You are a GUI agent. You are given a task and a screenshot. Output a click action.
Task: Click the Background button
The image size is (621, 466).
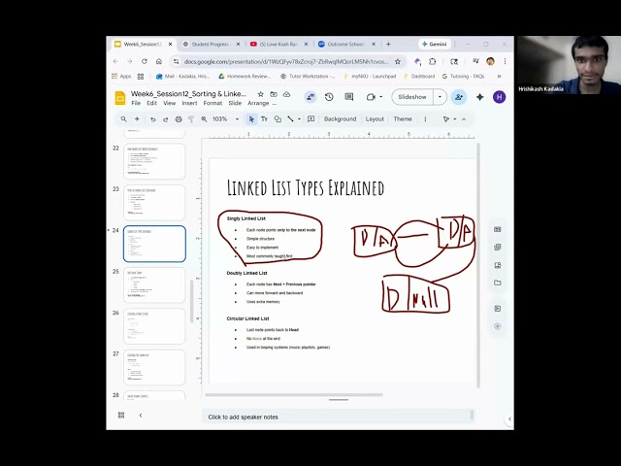click(341, 118)
